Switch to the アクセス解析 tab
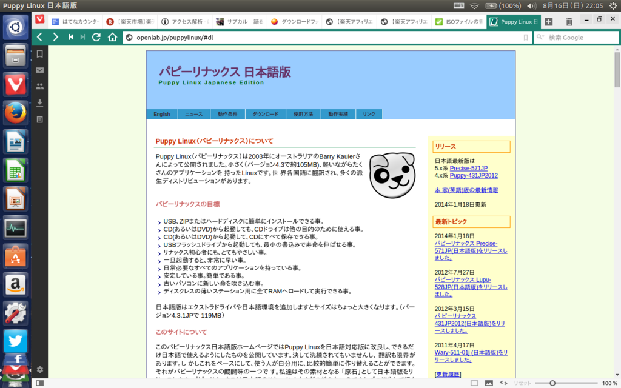Viewport: 621px width, 388px height. pos(184,22)
